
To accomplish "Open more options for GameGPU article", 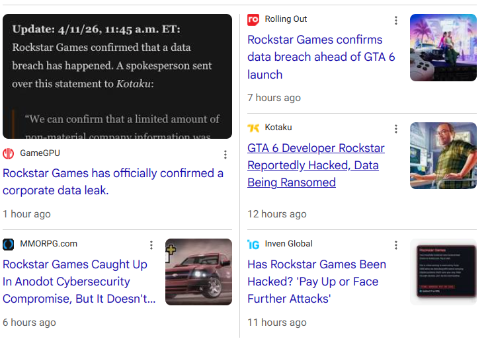I will click(x=225, y=155).
